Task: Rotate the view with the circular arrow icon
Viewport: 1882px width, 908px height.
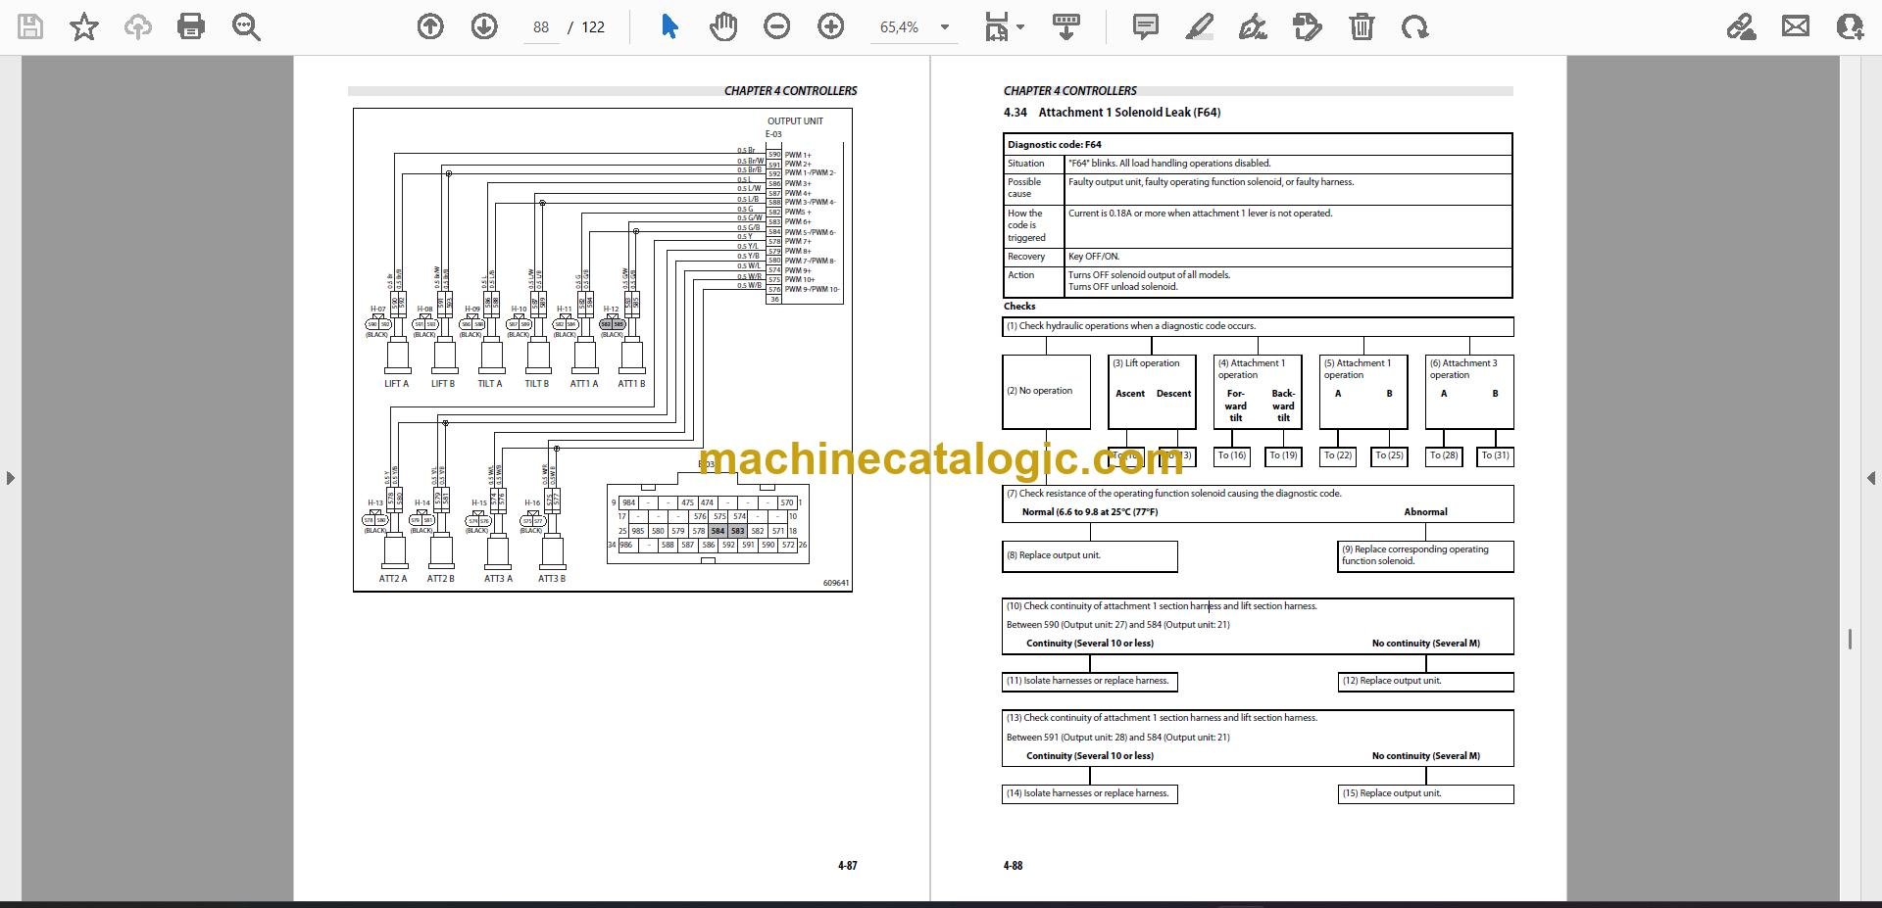Action: click(x=1414, y=26)
